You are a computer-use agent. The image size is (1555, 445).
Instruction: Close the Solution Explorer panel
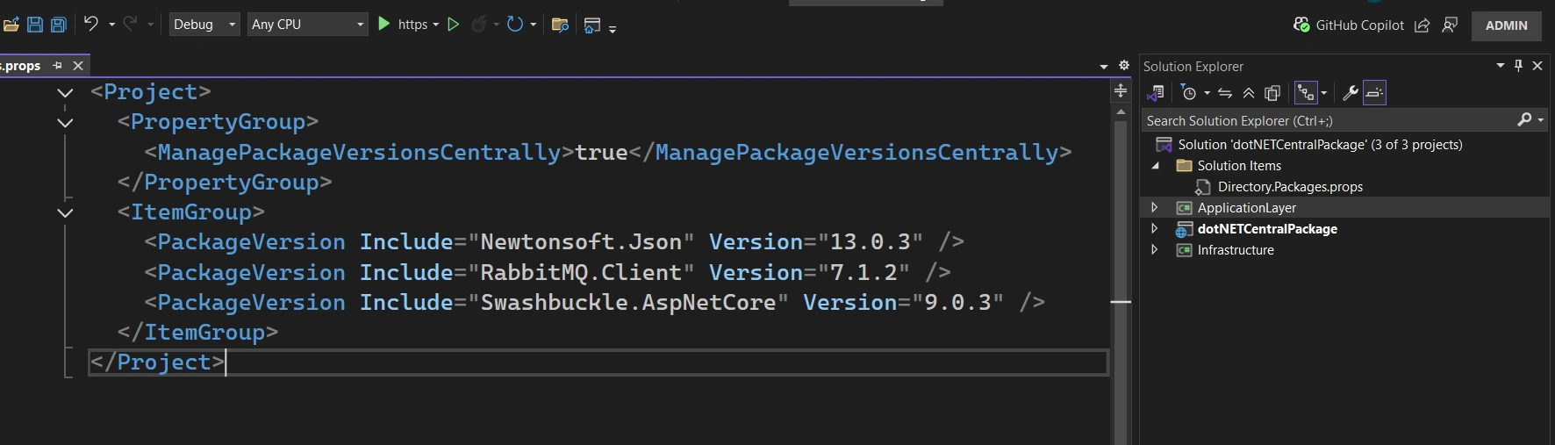pos(1537,66)
